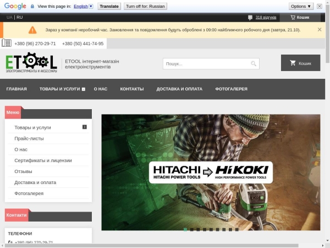
Task: Select the last banner slider dot
Action: click(237, 229)
